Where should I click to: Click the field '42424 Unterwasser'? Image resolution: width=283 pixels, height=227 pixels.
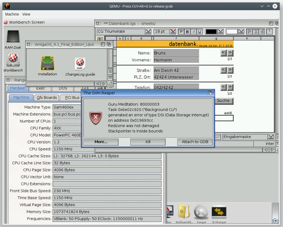tap(176, 77)
